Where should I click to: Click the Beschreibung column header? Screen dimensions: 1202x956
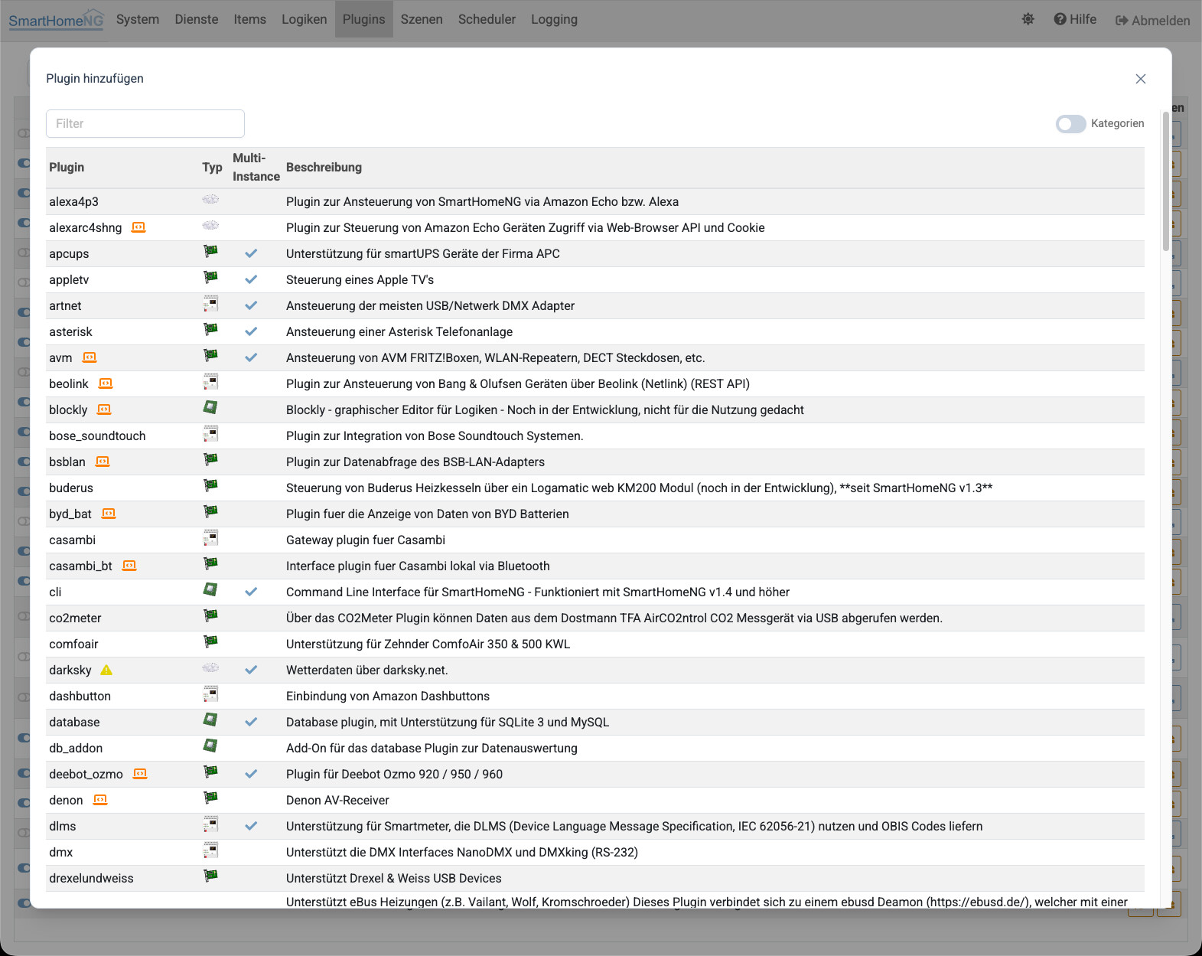[324, 168]
